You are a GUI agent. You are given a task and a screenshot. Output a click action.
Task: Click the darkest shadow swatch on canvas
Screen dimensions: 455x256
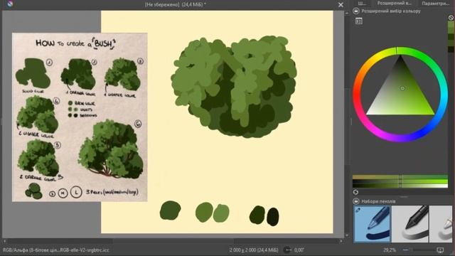273,216
